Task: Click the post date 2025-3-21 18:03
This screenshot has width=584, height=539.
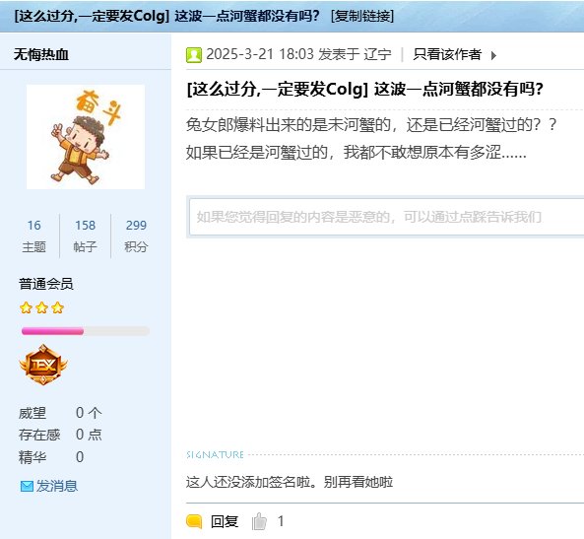Action: [260, 54]
